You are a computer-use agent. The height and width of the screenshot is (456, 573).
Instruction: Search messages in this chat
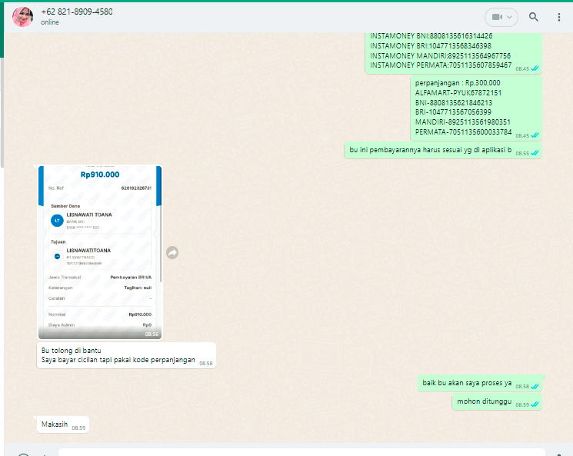coord(534,17)
